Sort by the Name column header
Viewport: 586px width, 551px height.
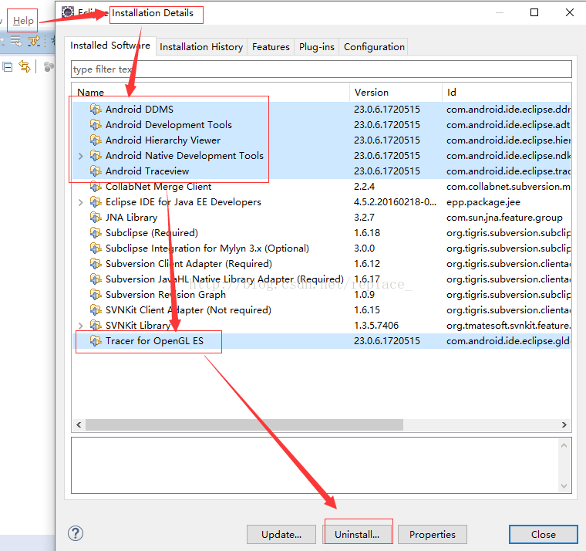(x=210, y=92)
